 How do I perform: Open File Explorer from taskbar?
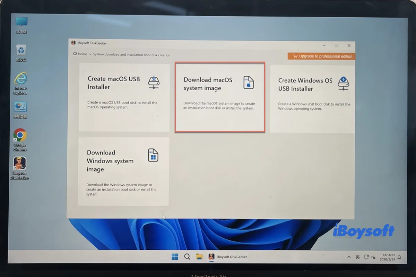[199, 257]
